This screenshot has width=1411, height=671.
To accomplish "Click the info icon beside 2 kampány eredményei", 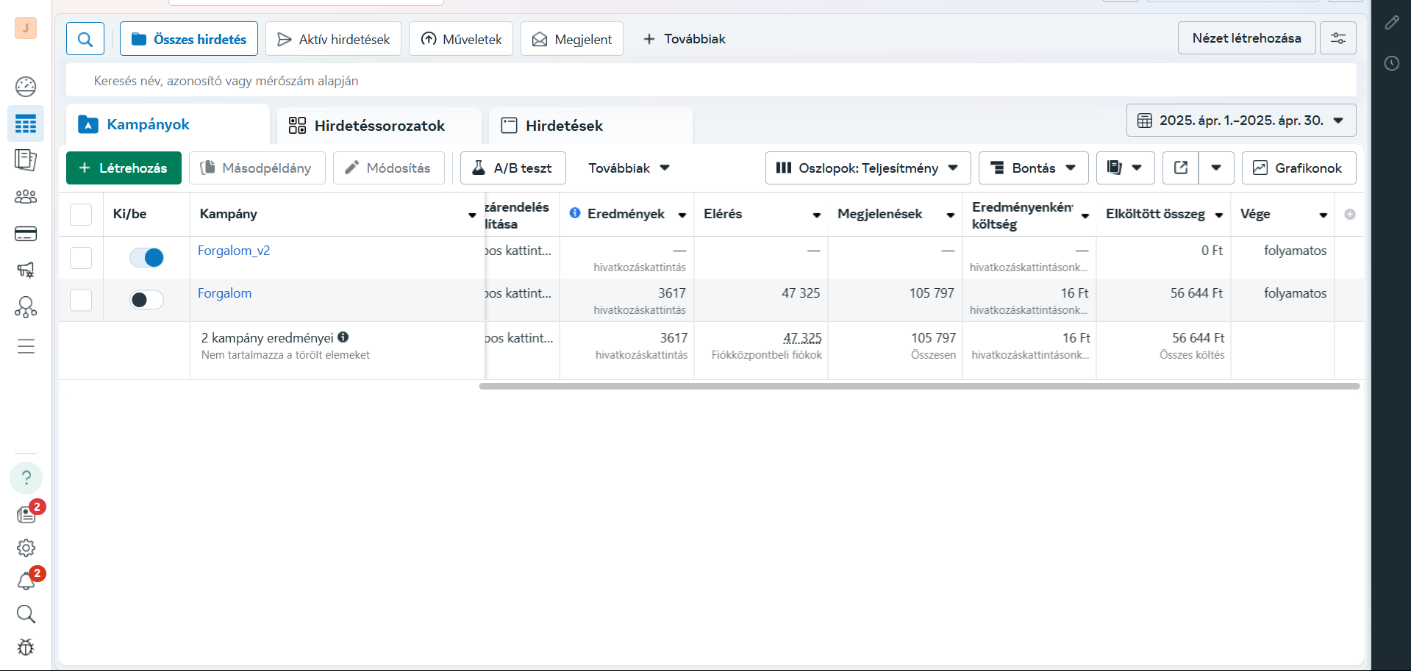I will (343, 337).
